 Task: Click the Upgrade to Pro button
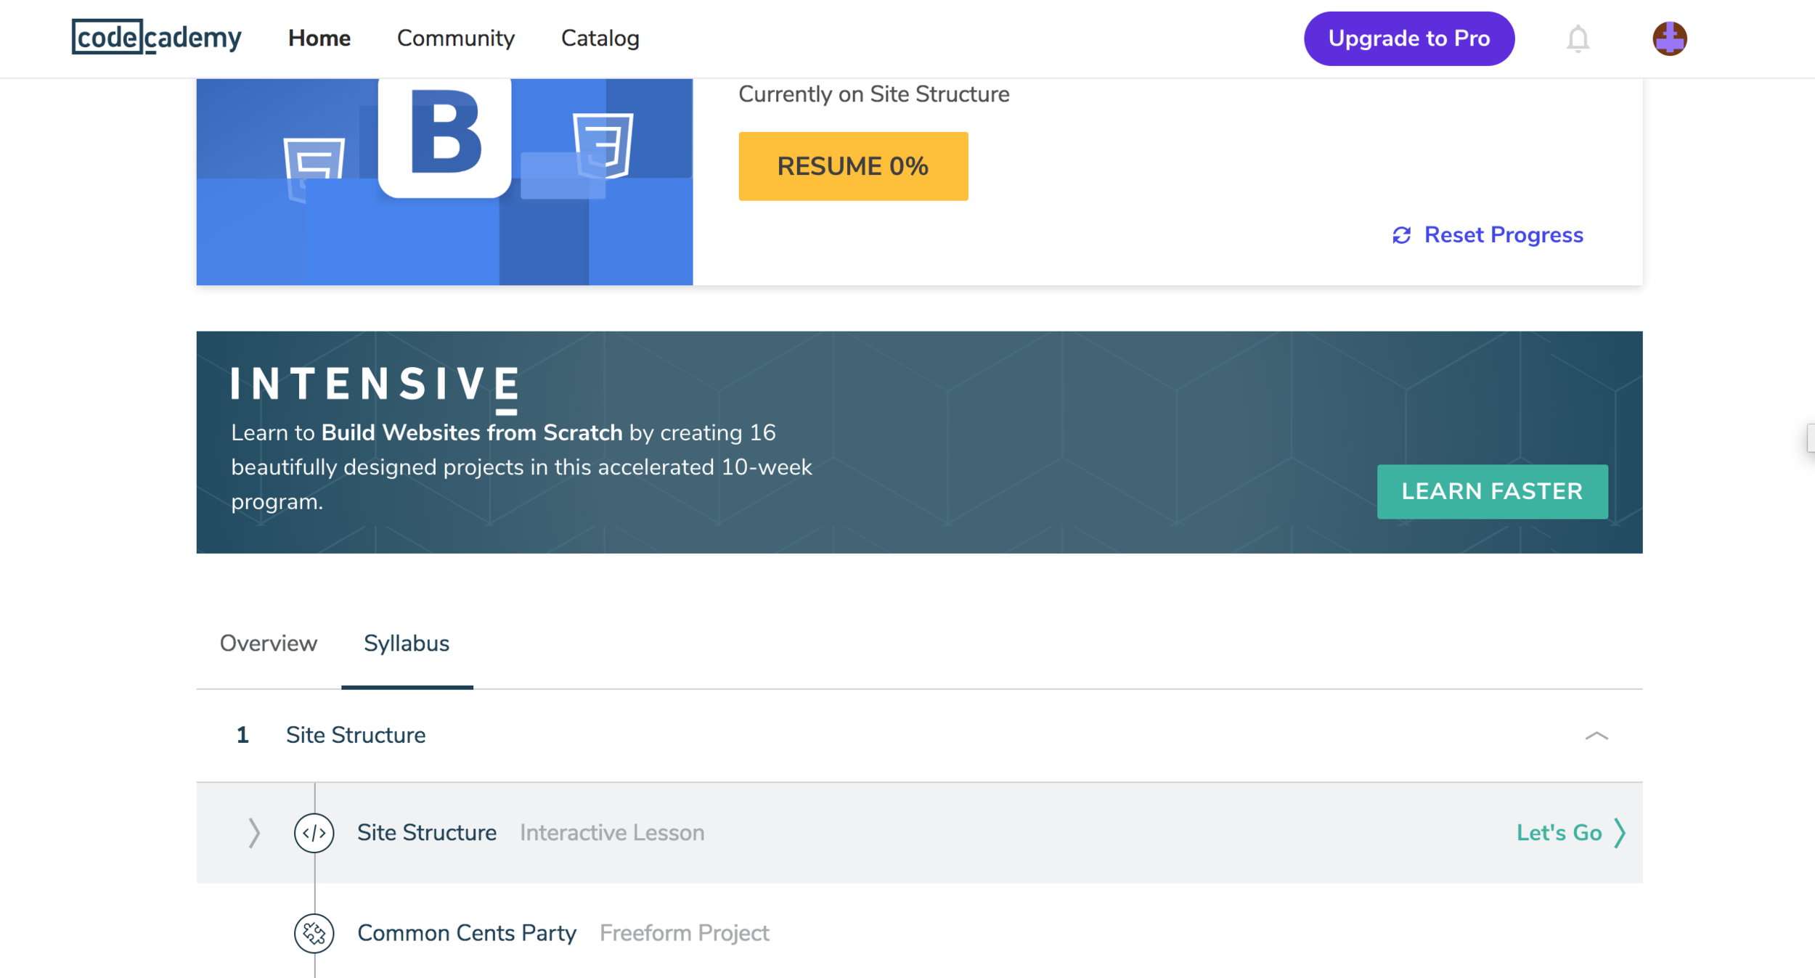[1408, 38]
